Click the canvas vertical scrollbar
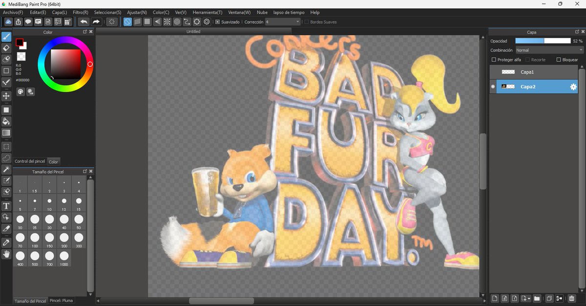586x306 pixels. pos(483,161)
